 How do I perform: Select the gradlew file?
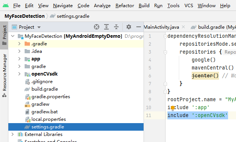(76, 104)
